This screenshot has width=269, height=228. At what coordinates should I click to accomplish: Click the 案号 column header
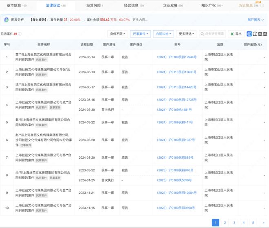pyautogui.click(x=177, y=44)
